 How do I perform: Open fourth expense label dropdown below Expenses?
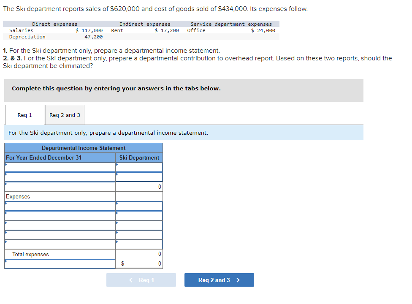pyautogui.click(x=60, y=235)
